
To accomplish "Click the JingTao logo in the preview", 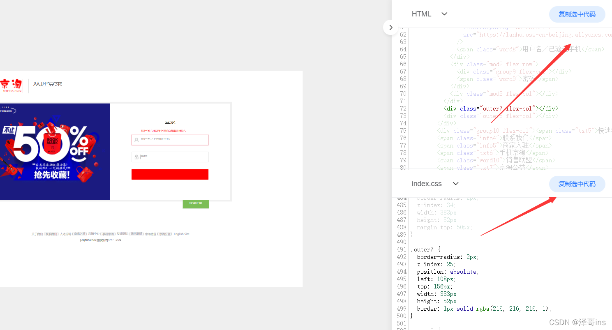I will click(11, 85).
